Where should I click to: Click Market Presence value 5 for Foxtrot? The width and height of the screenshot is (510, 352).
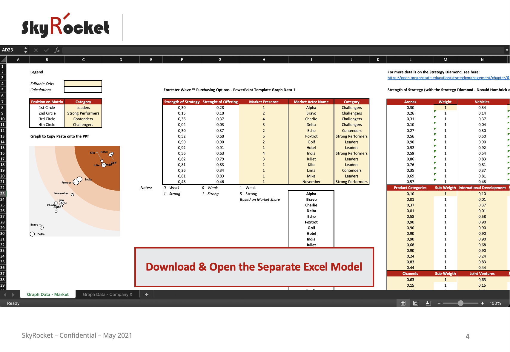(x=264, y=136)
